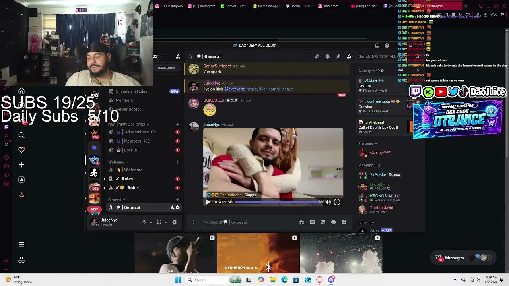Image resolution: width=509 pixels, height=286 pixels.
Task: Open the apps launcher in message bar
Action: tap(344, 222)
